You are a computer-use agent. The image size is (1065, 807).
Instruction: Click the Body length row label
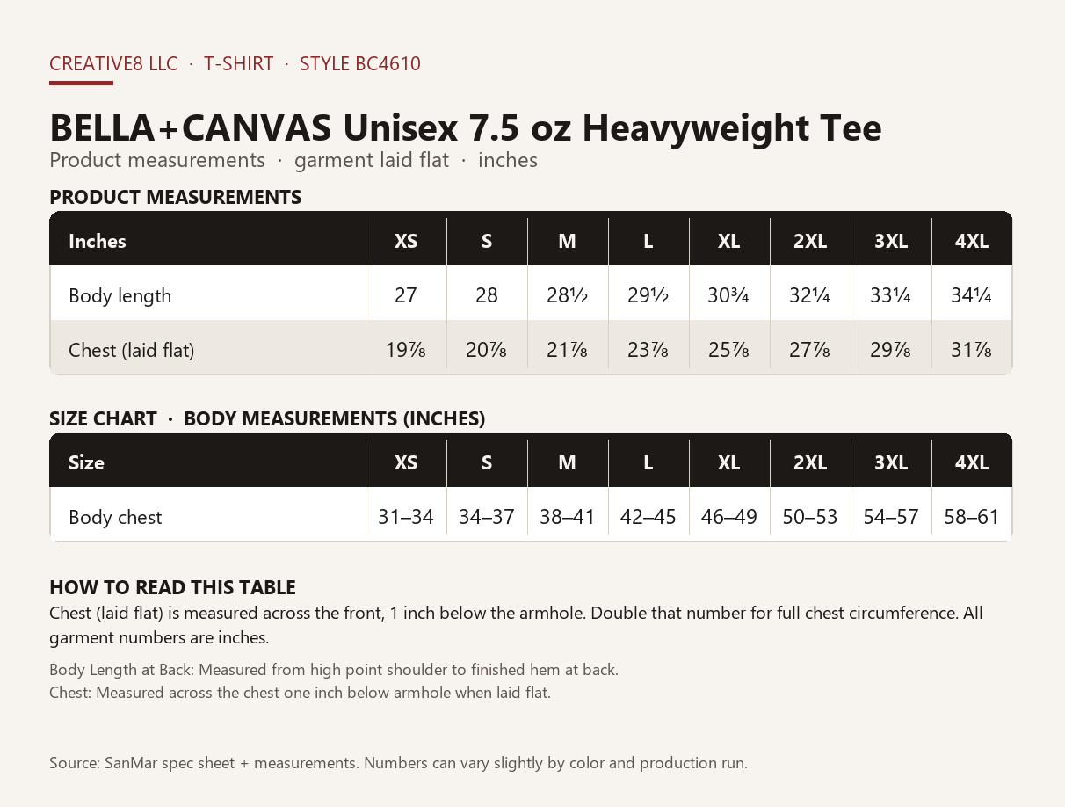(x=120, y=295)
